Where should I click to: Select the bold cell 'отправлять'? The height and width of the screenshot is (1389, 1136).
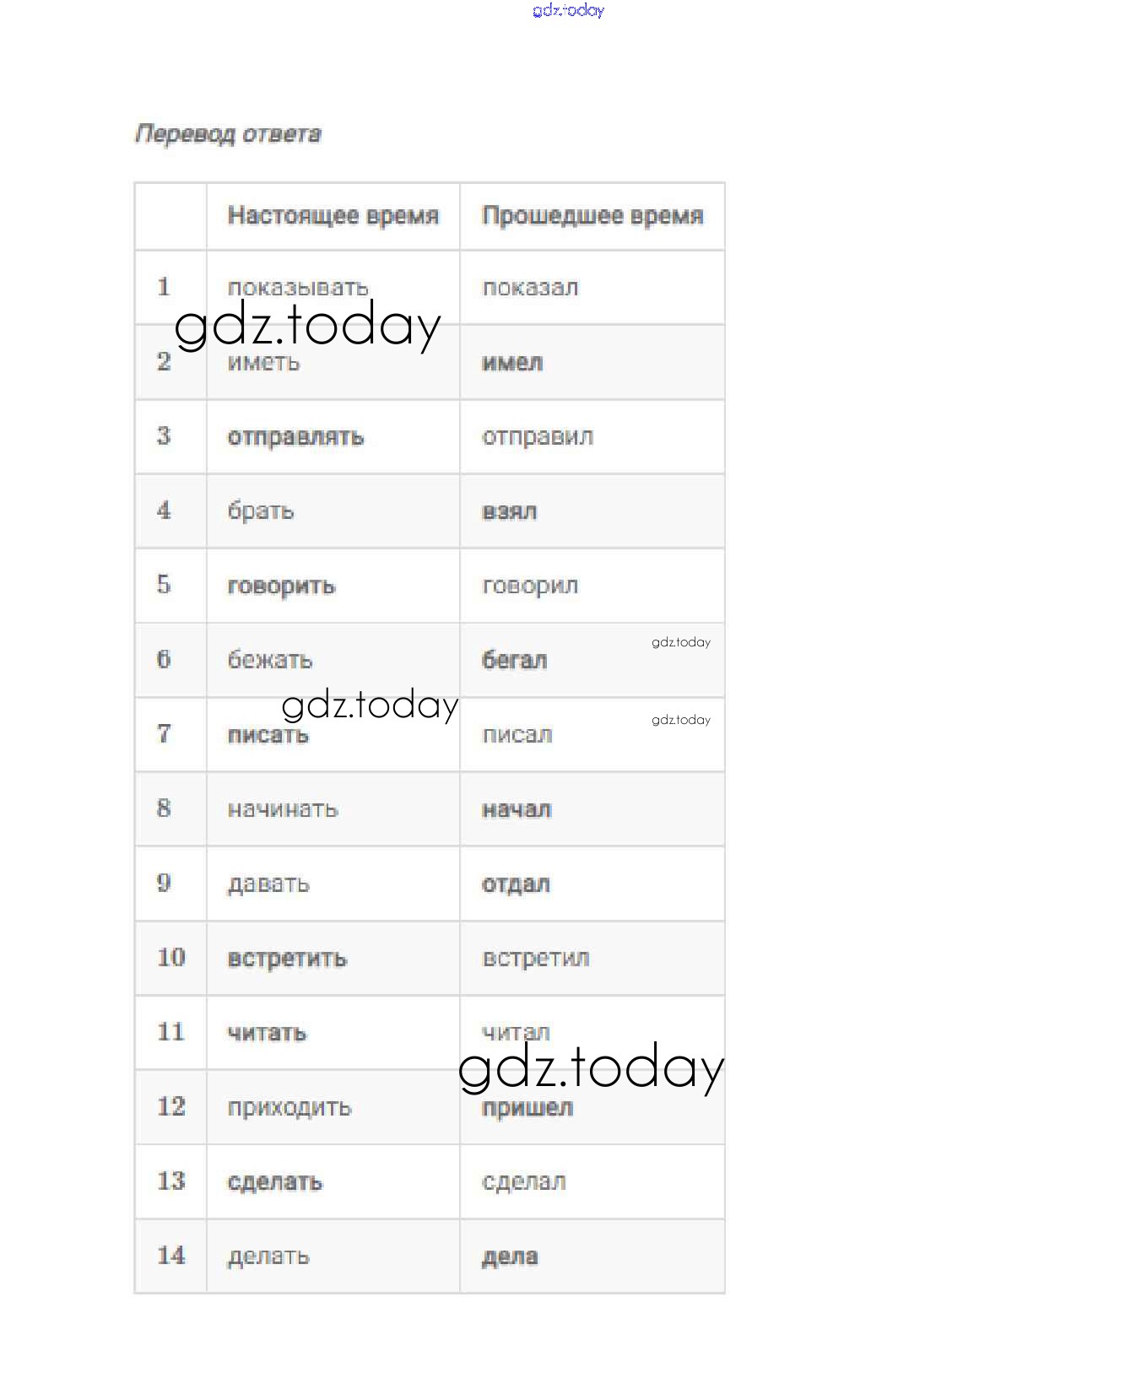click(x=295, y=437)
